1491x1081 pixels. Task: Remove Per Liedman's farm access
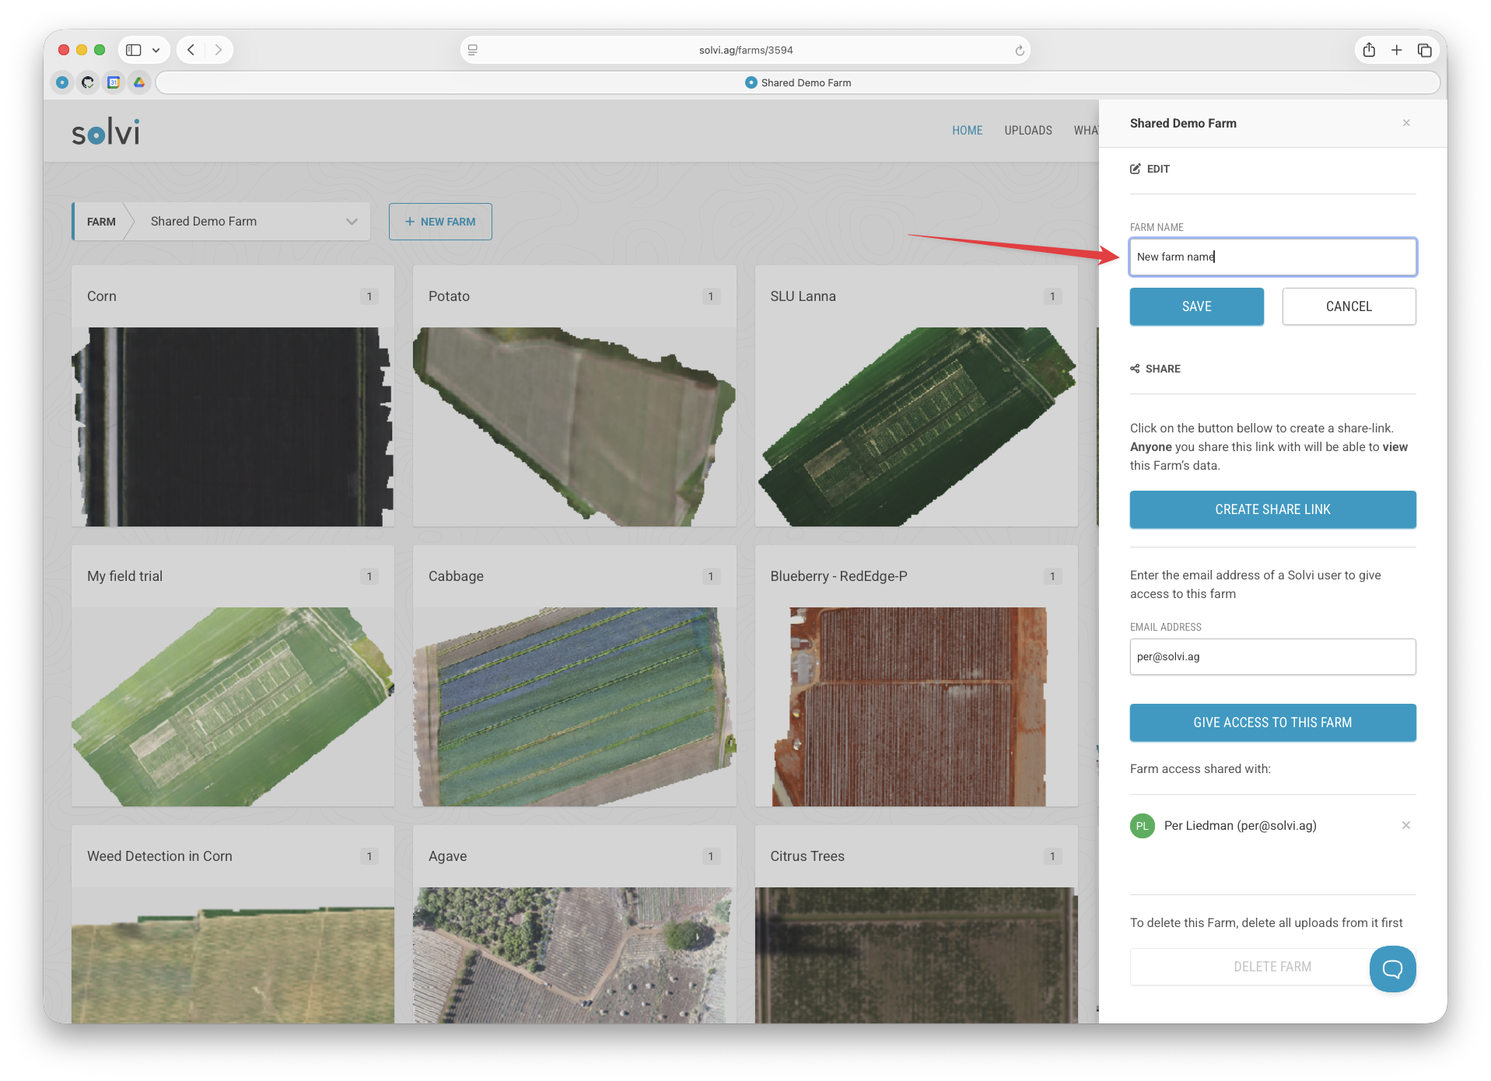click(x=1405, y=825)
